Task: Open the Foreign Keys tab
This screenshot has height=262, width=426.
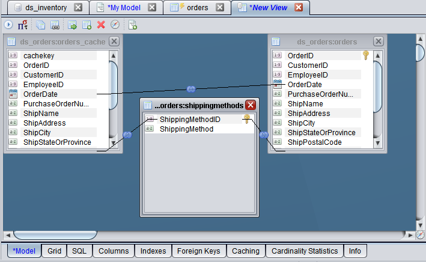Action: pyautogui.click(x=199, y=251)
